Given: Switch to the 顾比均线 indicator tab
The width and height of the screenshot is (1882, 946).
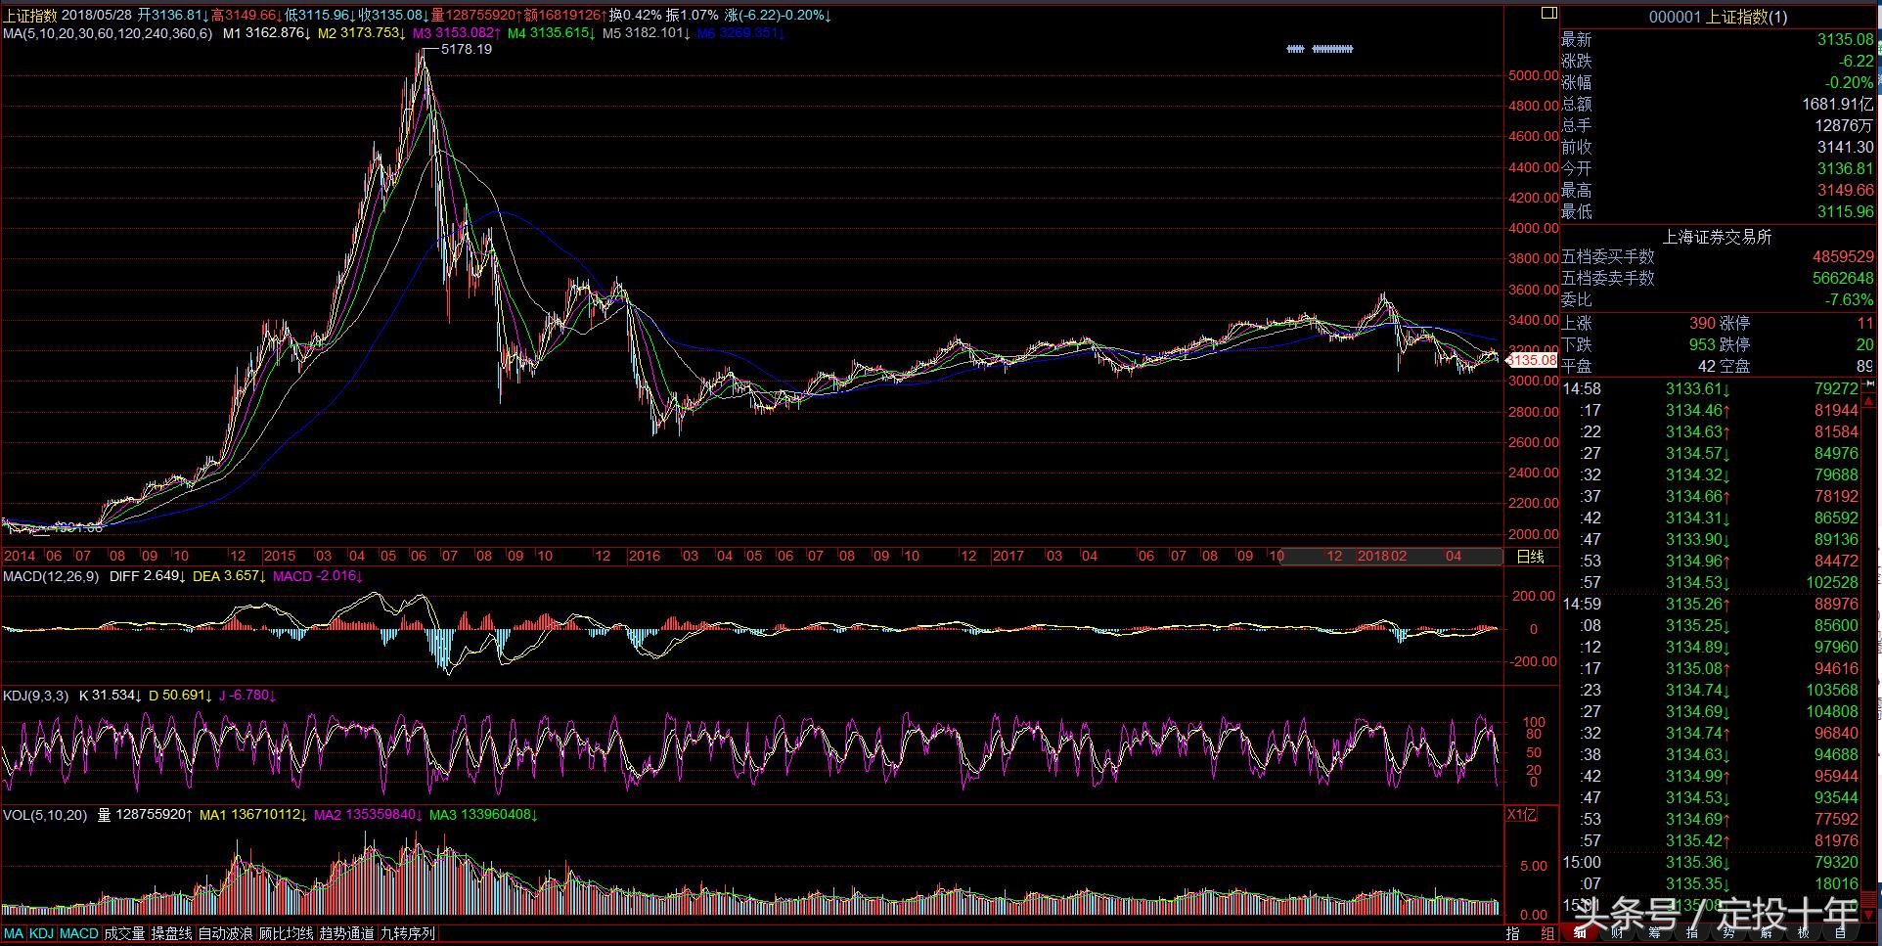Looking at the screenshot, I should click(x=287, y=934).
